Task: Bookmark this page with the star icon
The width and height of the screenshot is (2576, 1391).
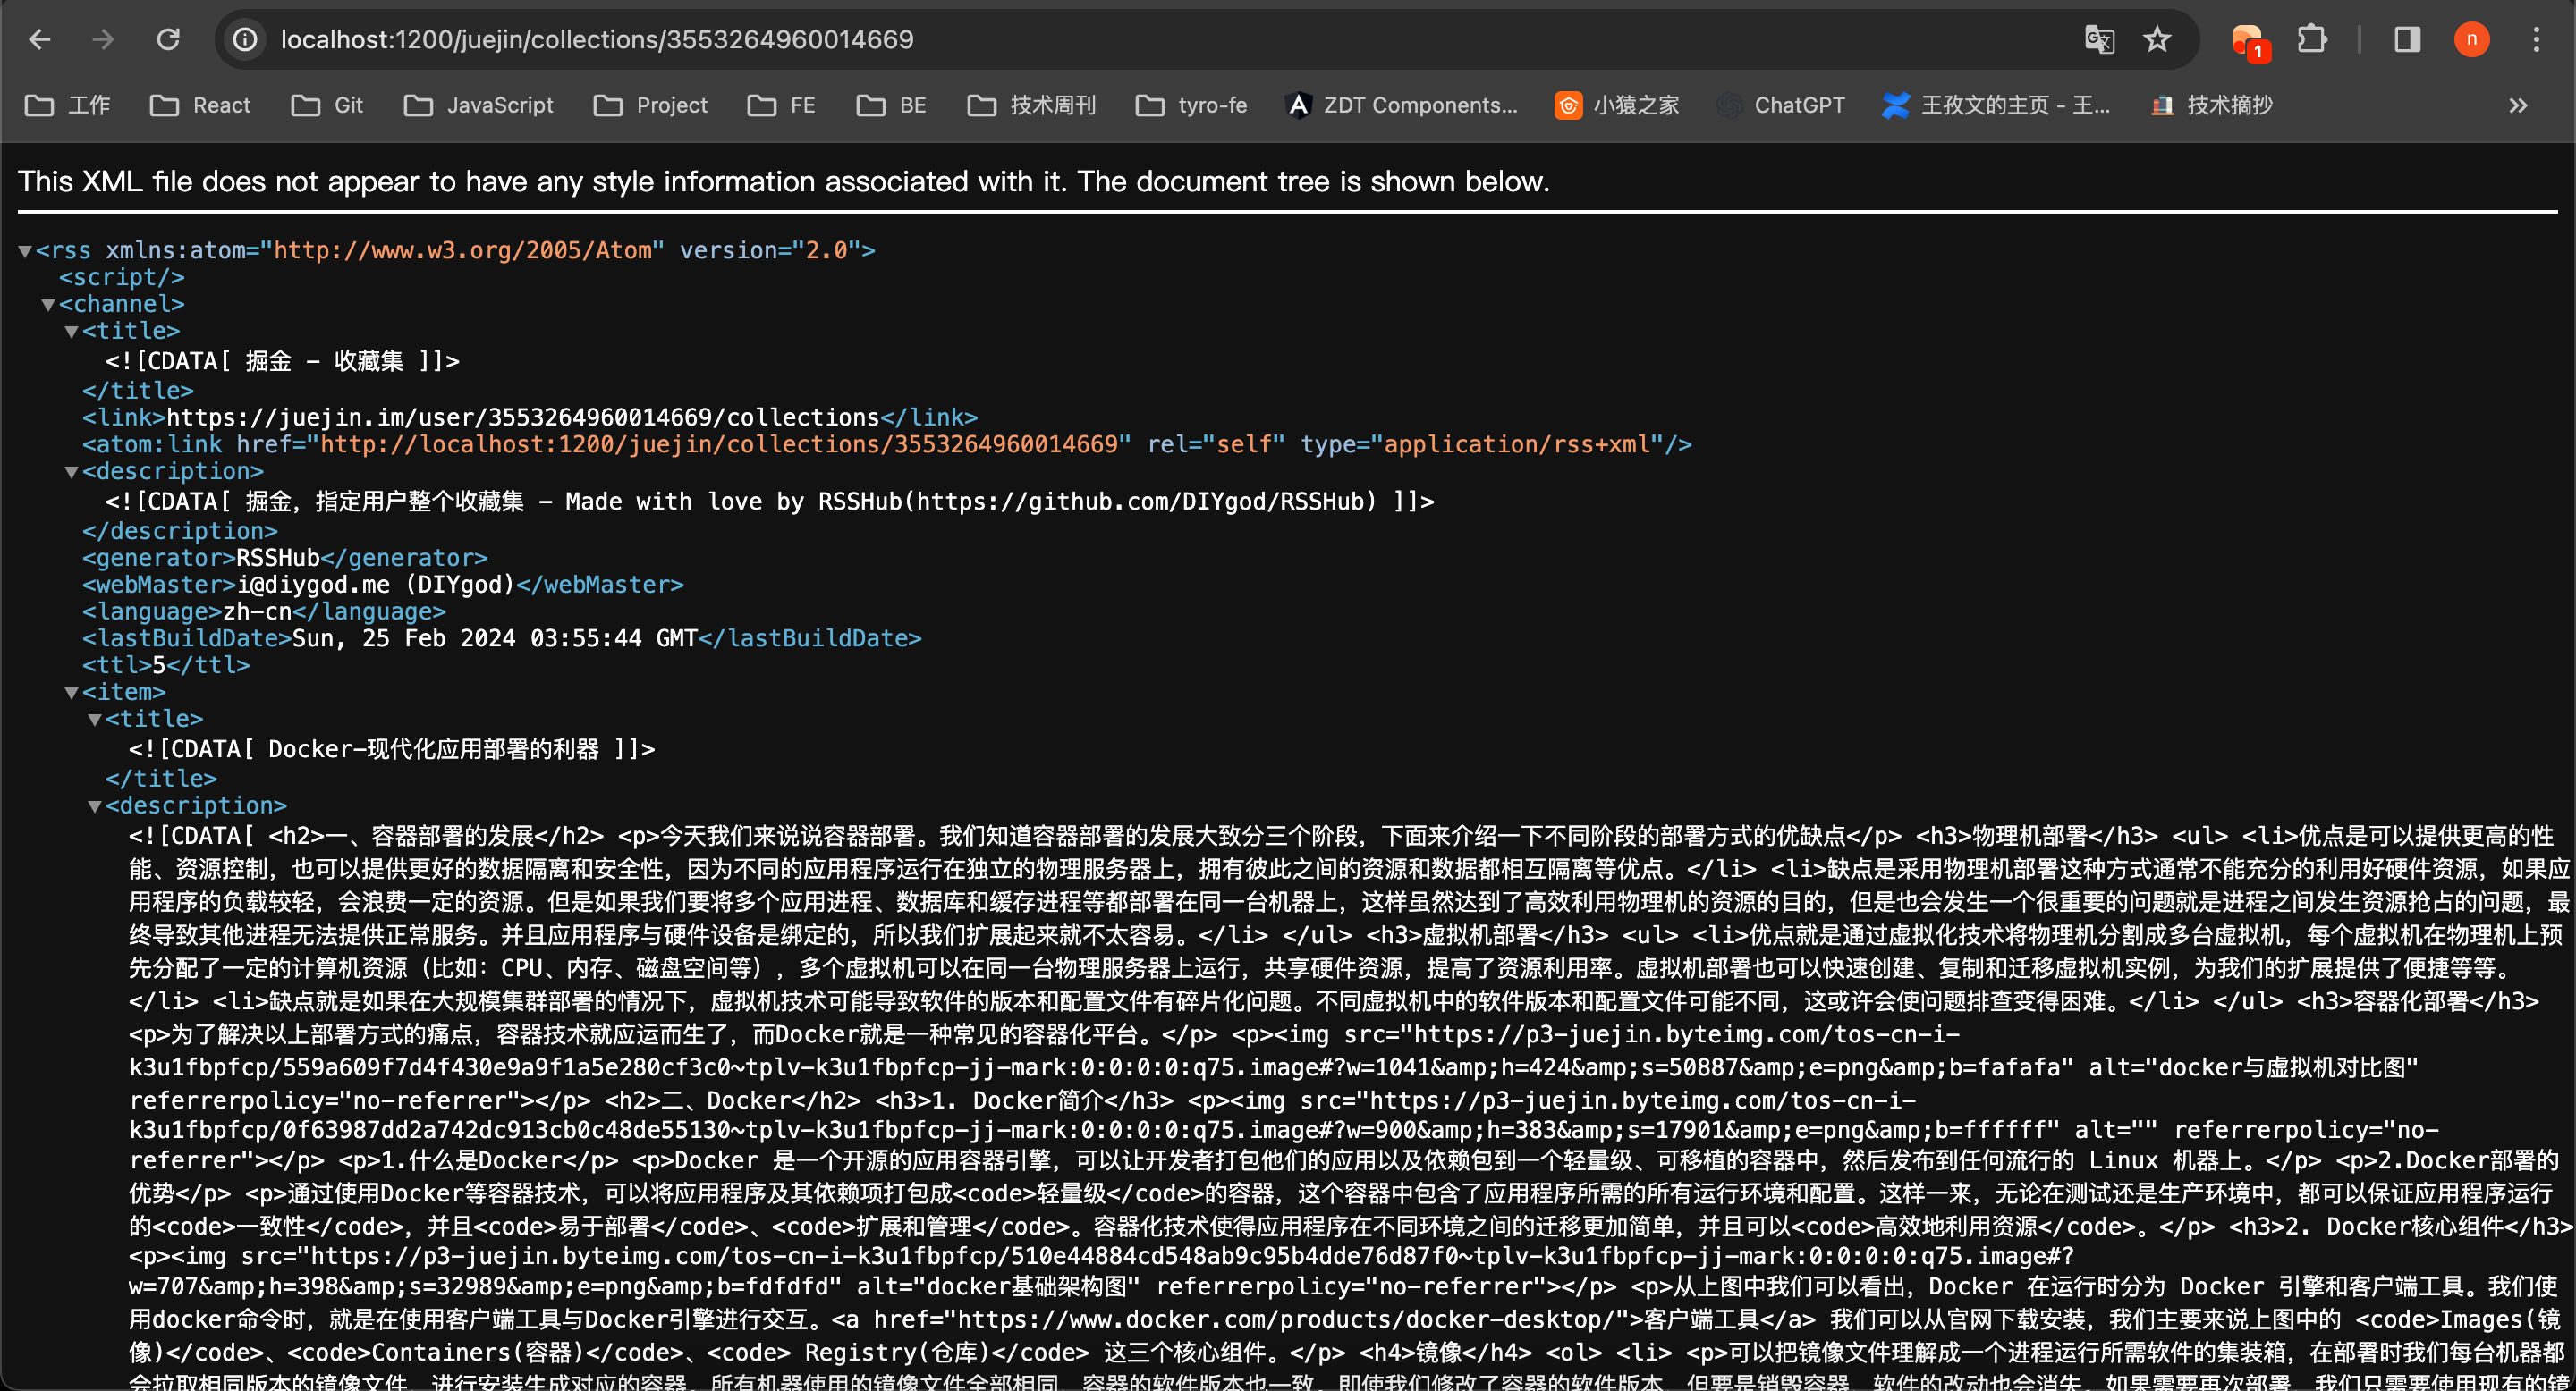Action: point(2157,40)
